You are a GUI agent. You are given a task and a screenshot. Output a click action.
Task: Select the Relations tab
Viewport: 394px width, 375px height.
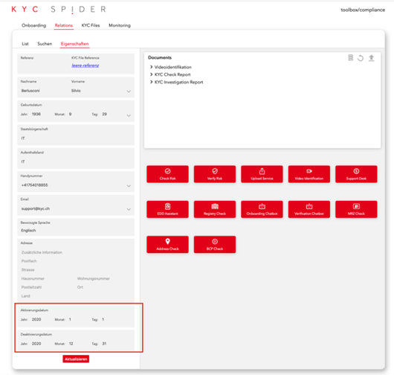point(64,25)
